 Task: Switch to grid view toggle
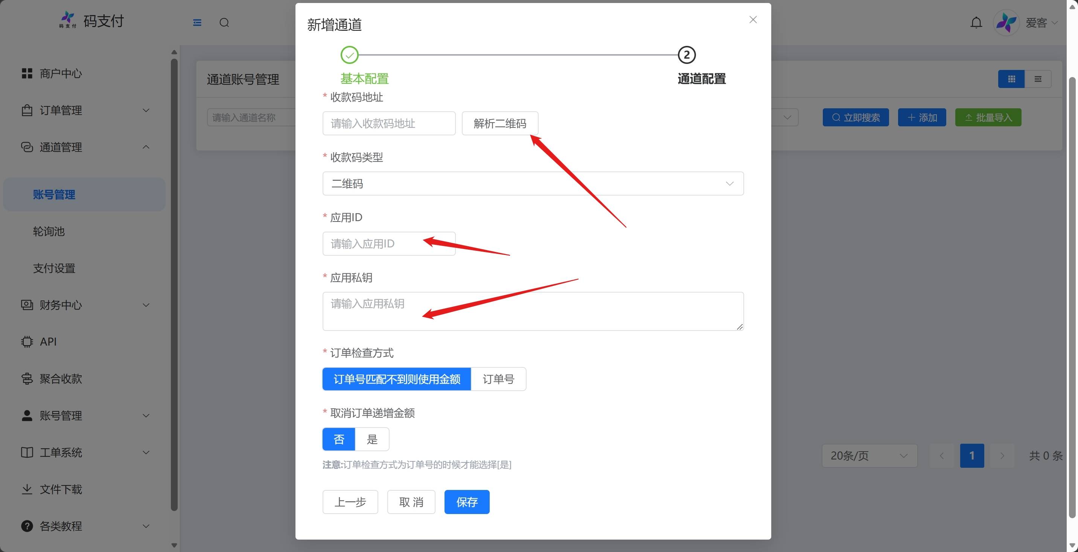(1011, 79)
